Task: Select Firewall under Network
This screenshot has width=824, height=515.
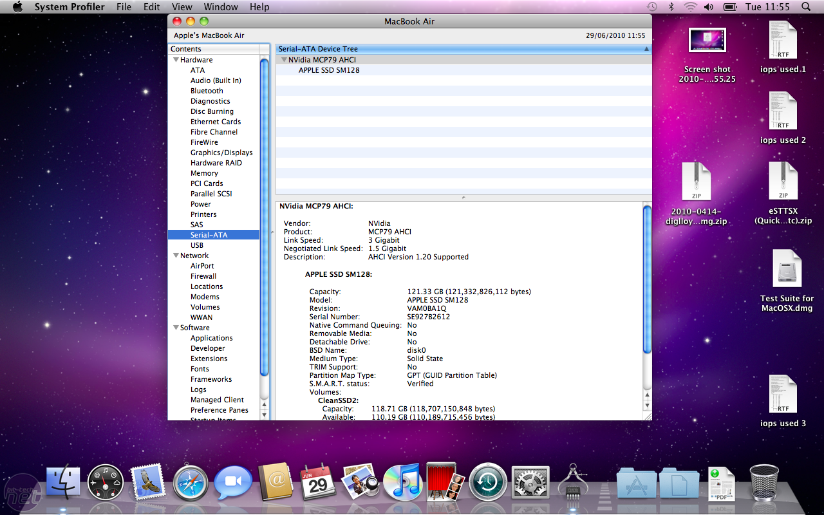Action: (203, 276)
